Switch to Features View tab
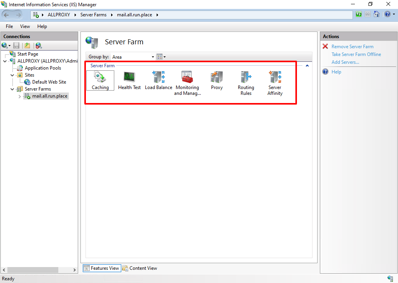Image resolution: width=398 pixels, height=283 pixels. point(102,268)
